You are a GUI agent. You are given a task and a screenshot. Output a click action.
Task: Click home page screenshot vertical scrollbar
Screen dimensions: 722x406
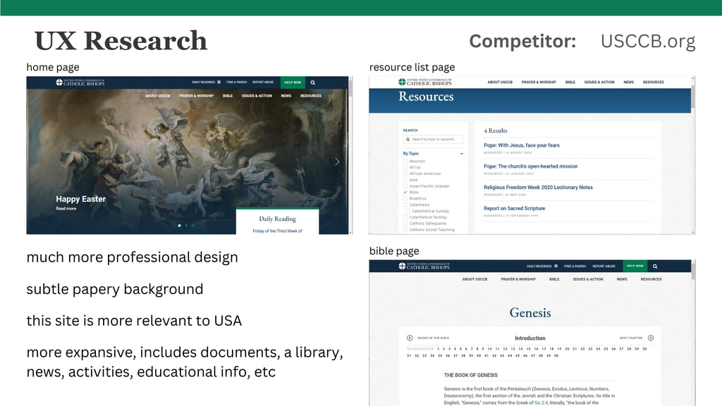(351, 155)
